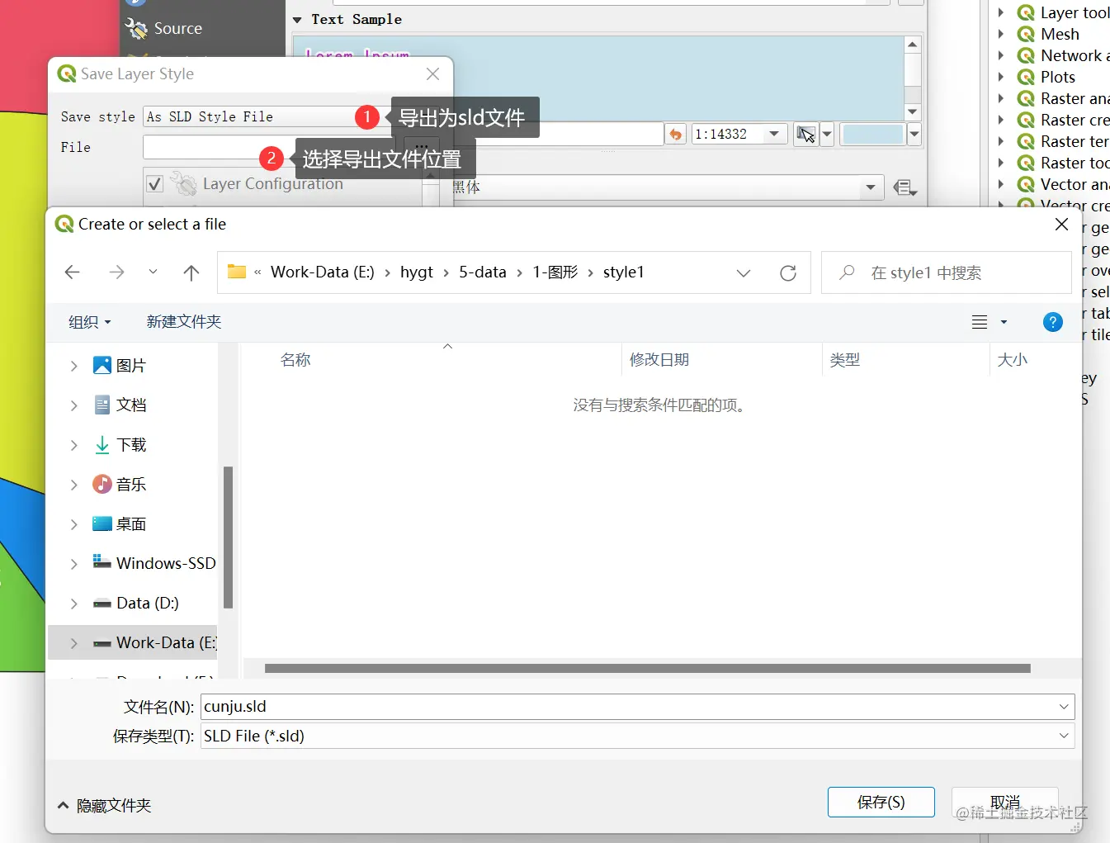Select Windows-SSD drive in navigation pane

[x=154, y=563]
